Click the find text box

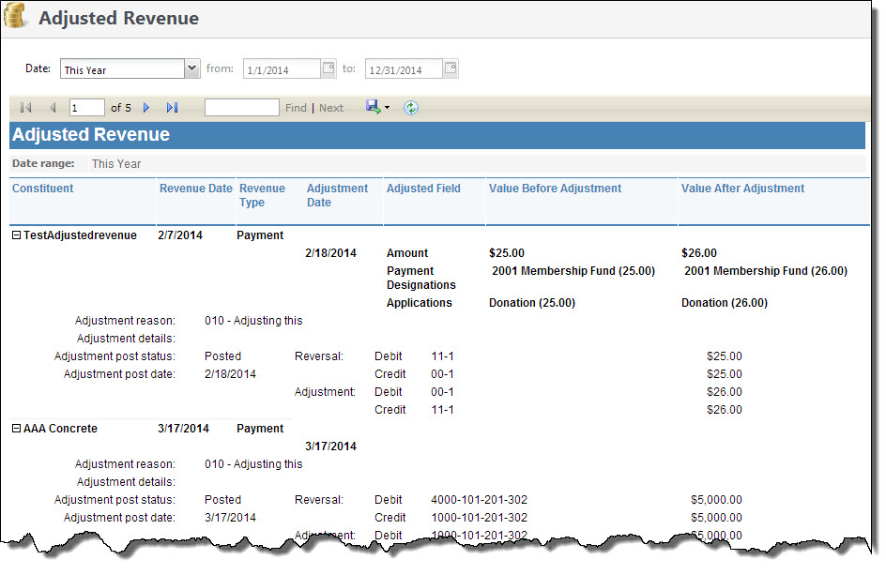[x=242, y=107]
